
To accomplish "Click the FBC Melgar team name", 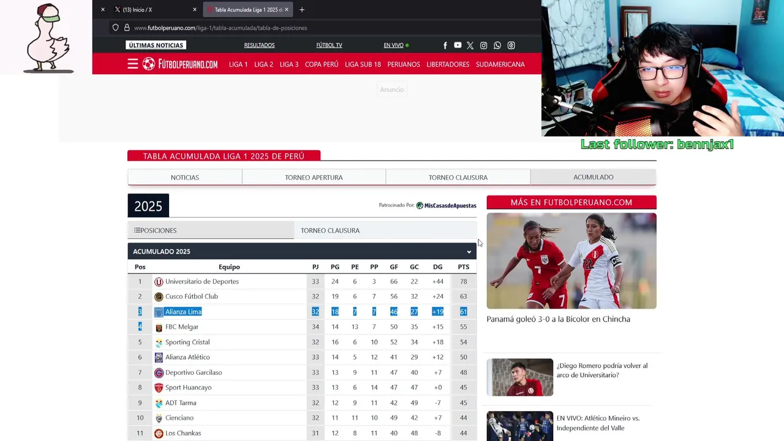I will pyautogui.click(x=182, y=327).
